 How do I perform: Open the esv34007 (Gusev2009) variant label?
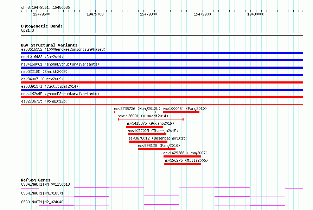[x=42, y=79]
